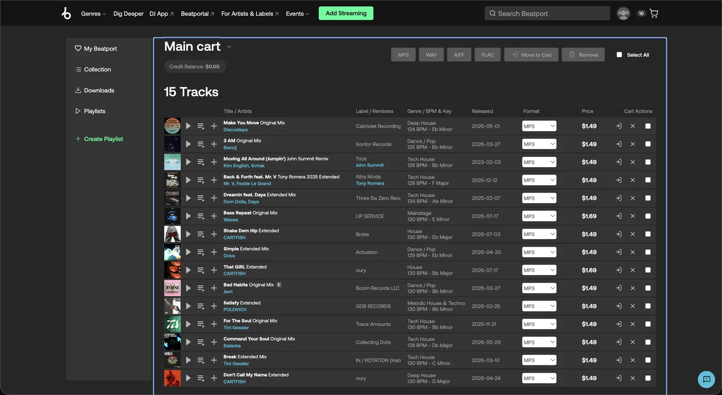Check the Shake Dem Hip row checkbox
722x395 pixels.
coord(648,234)
